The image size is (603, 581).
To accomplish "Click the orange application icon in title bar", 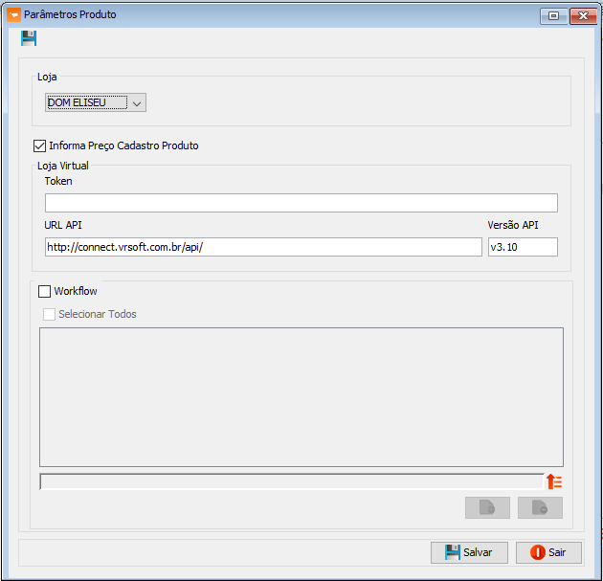I will coord(13,15).
